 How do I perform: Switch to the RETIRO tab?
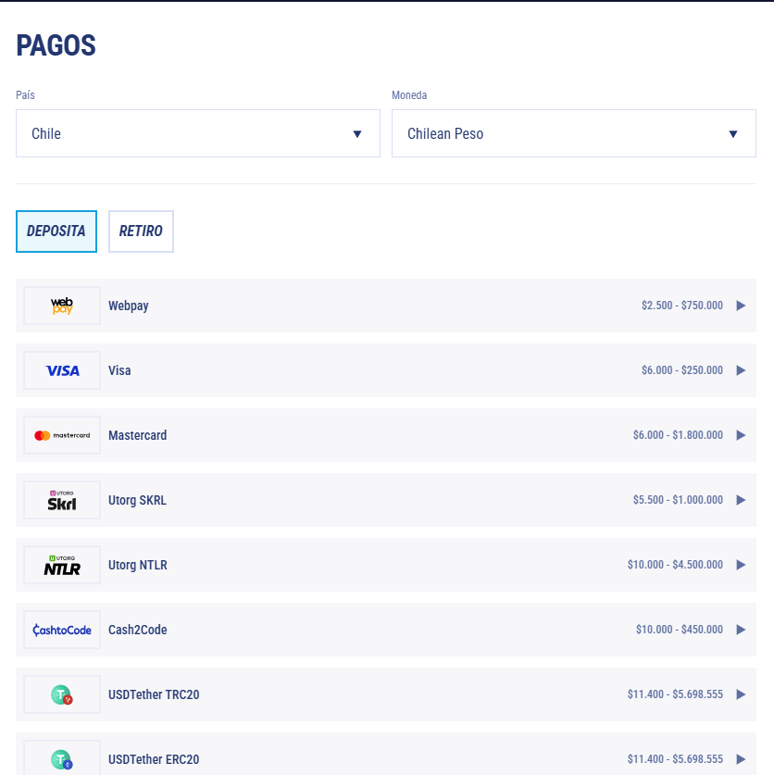coord(141,231)
